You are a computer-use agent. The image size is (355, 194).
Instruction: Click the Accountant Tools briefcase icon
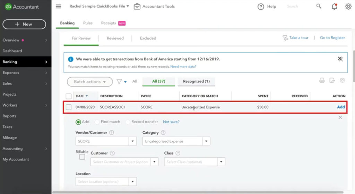pos(137,6)
